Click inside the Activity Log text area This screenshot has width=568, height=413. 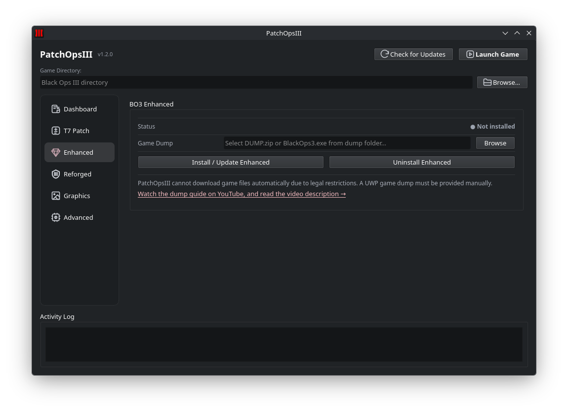pyautogui.click(x=284, y=344)
